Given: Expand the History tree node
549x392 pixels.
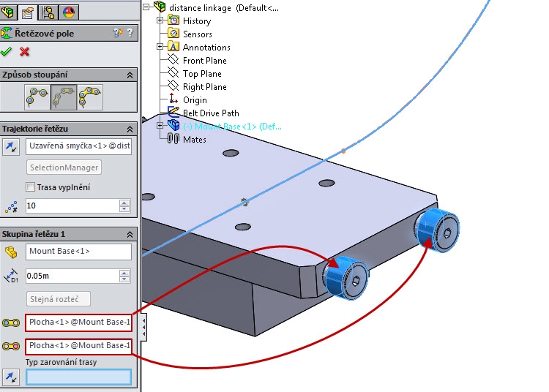Looking at the screenshot, I should 160,20.
